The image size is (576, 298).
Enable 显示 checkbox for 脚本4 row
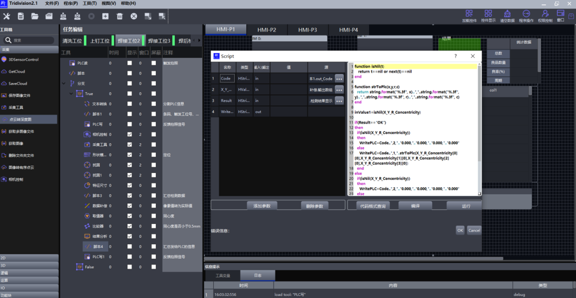click(130, 246)
